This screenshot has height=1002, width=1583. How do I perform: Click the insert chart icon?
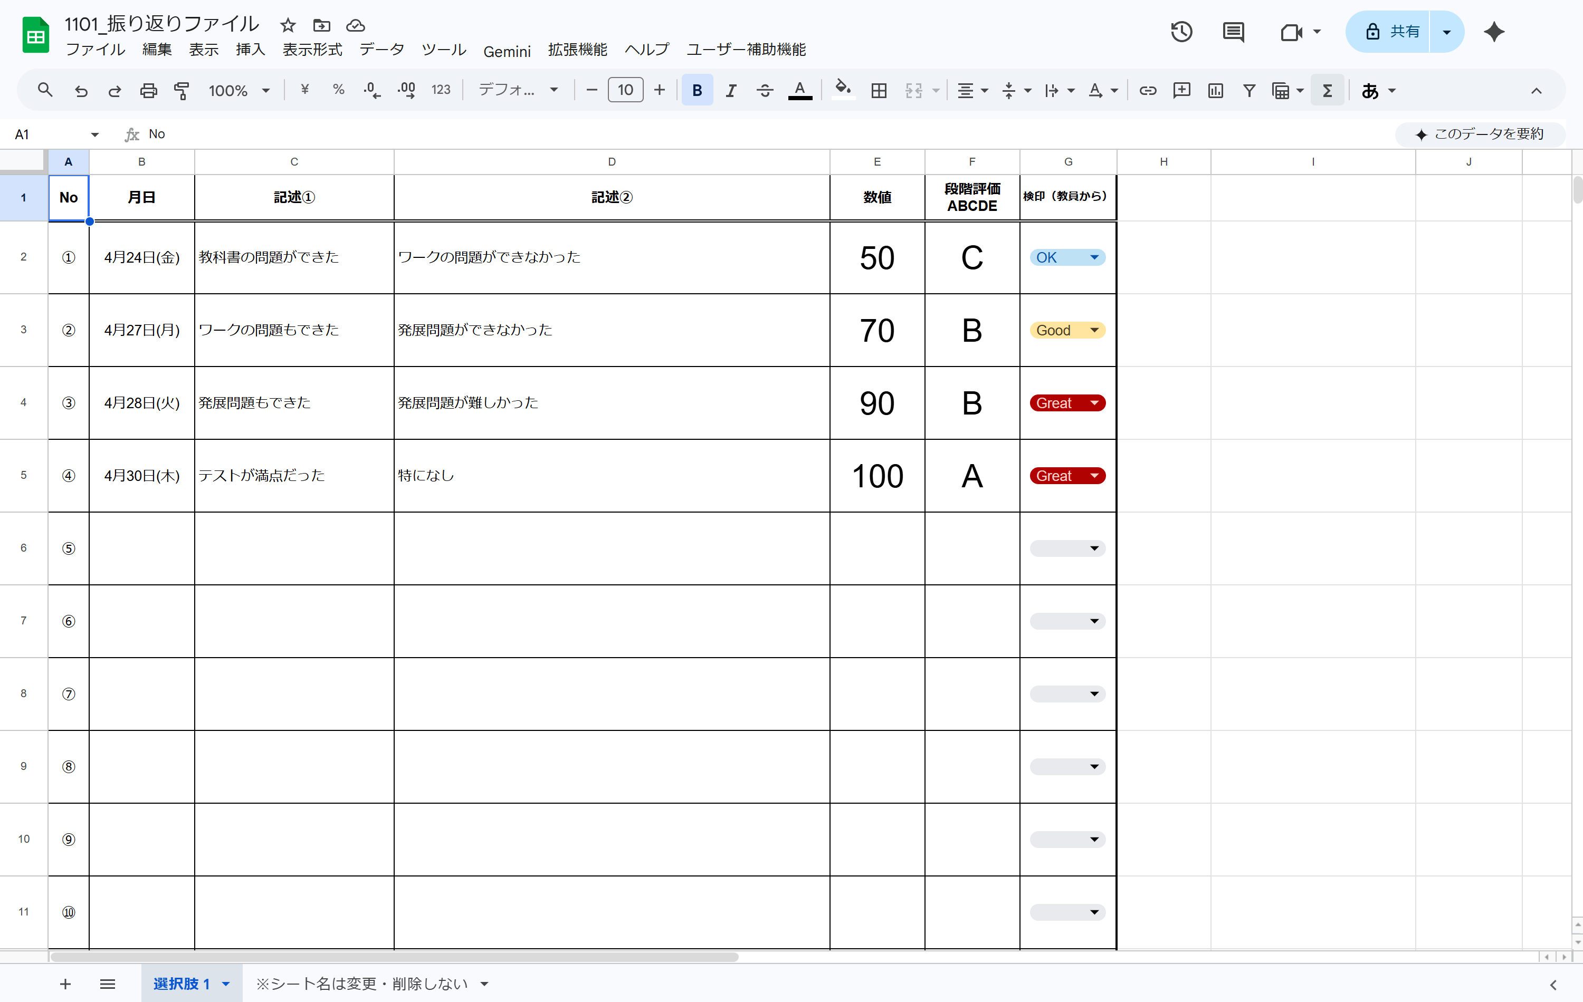pos(1216,91)
